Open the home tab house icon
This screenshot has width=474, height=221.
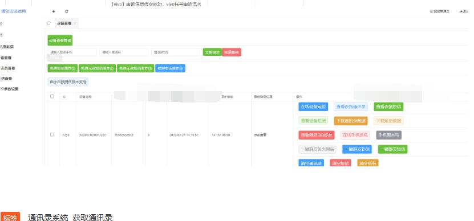(x=48, y=23)
